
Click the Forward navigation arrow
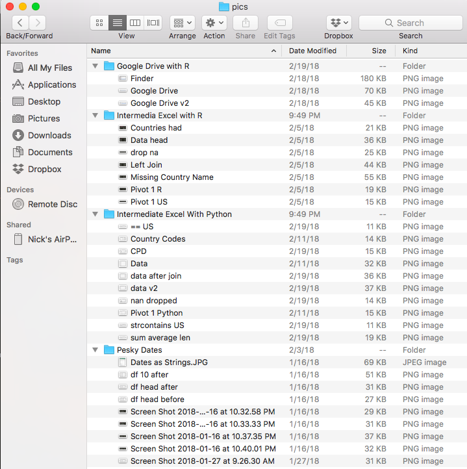coord(38,23)
